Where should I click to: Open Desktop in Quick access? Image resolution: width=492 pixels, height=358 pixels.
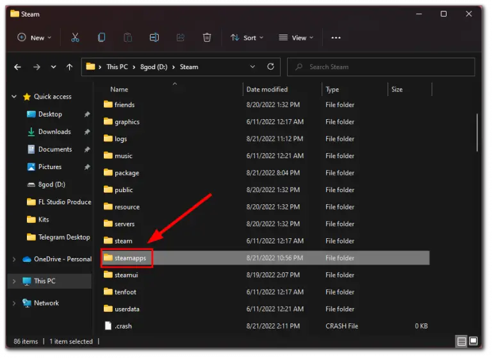click(x=50, y=114)
